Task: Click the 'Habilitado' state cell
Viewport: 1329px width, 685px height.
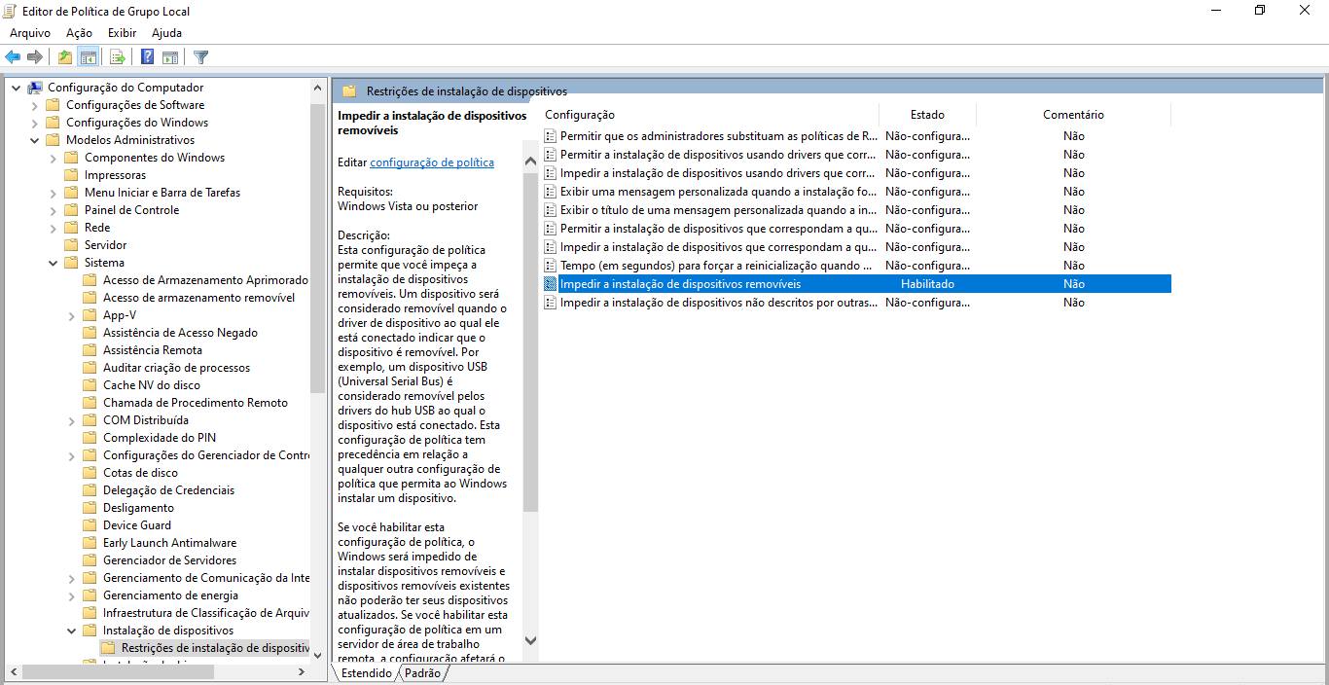Action: pyautogui.click(x=927, y=284)
